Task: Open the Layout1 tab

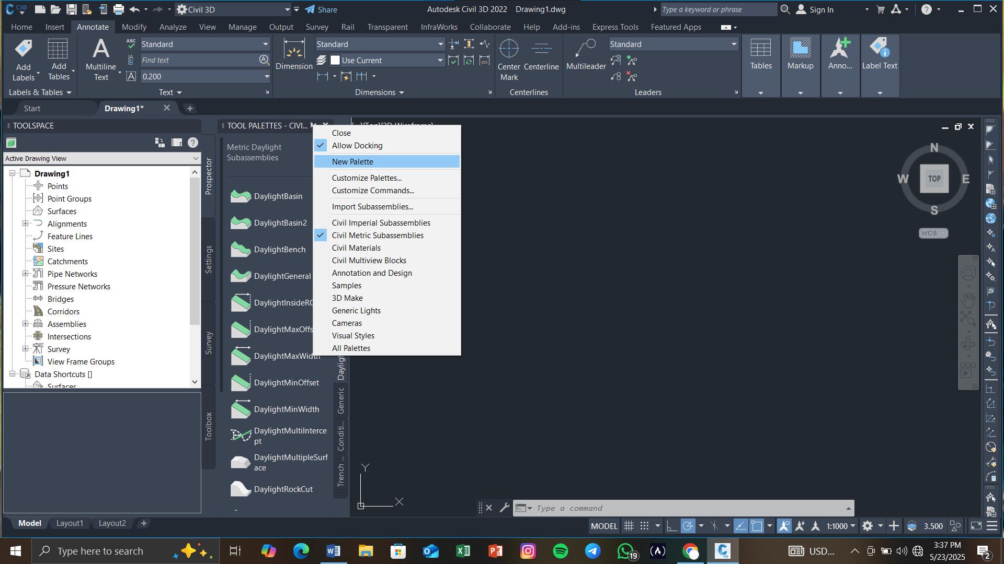Action: (70, 523)
